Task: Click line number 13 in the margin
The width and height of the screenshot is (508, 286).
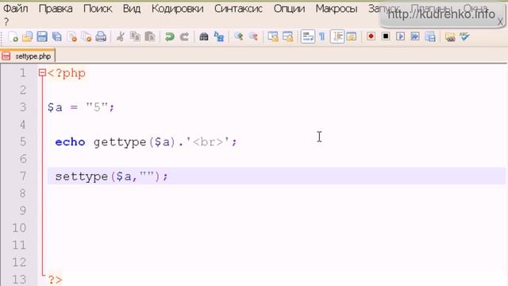Action: click(19, 279)
